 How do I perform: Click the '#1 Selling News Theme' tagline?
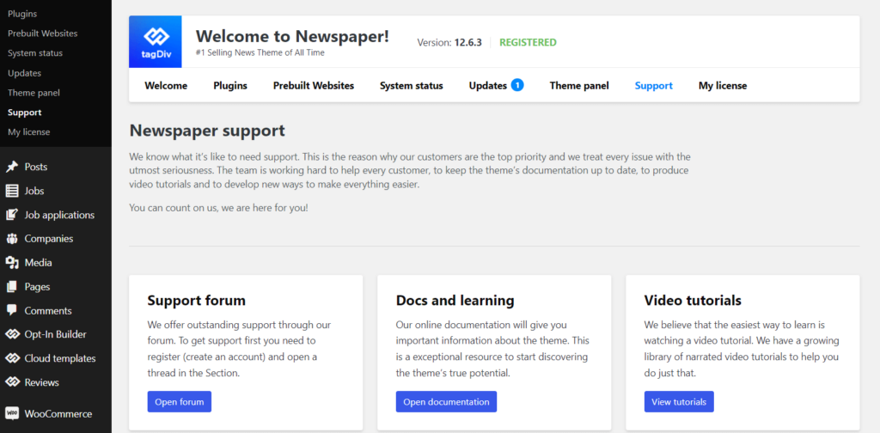tap(260, 52)
